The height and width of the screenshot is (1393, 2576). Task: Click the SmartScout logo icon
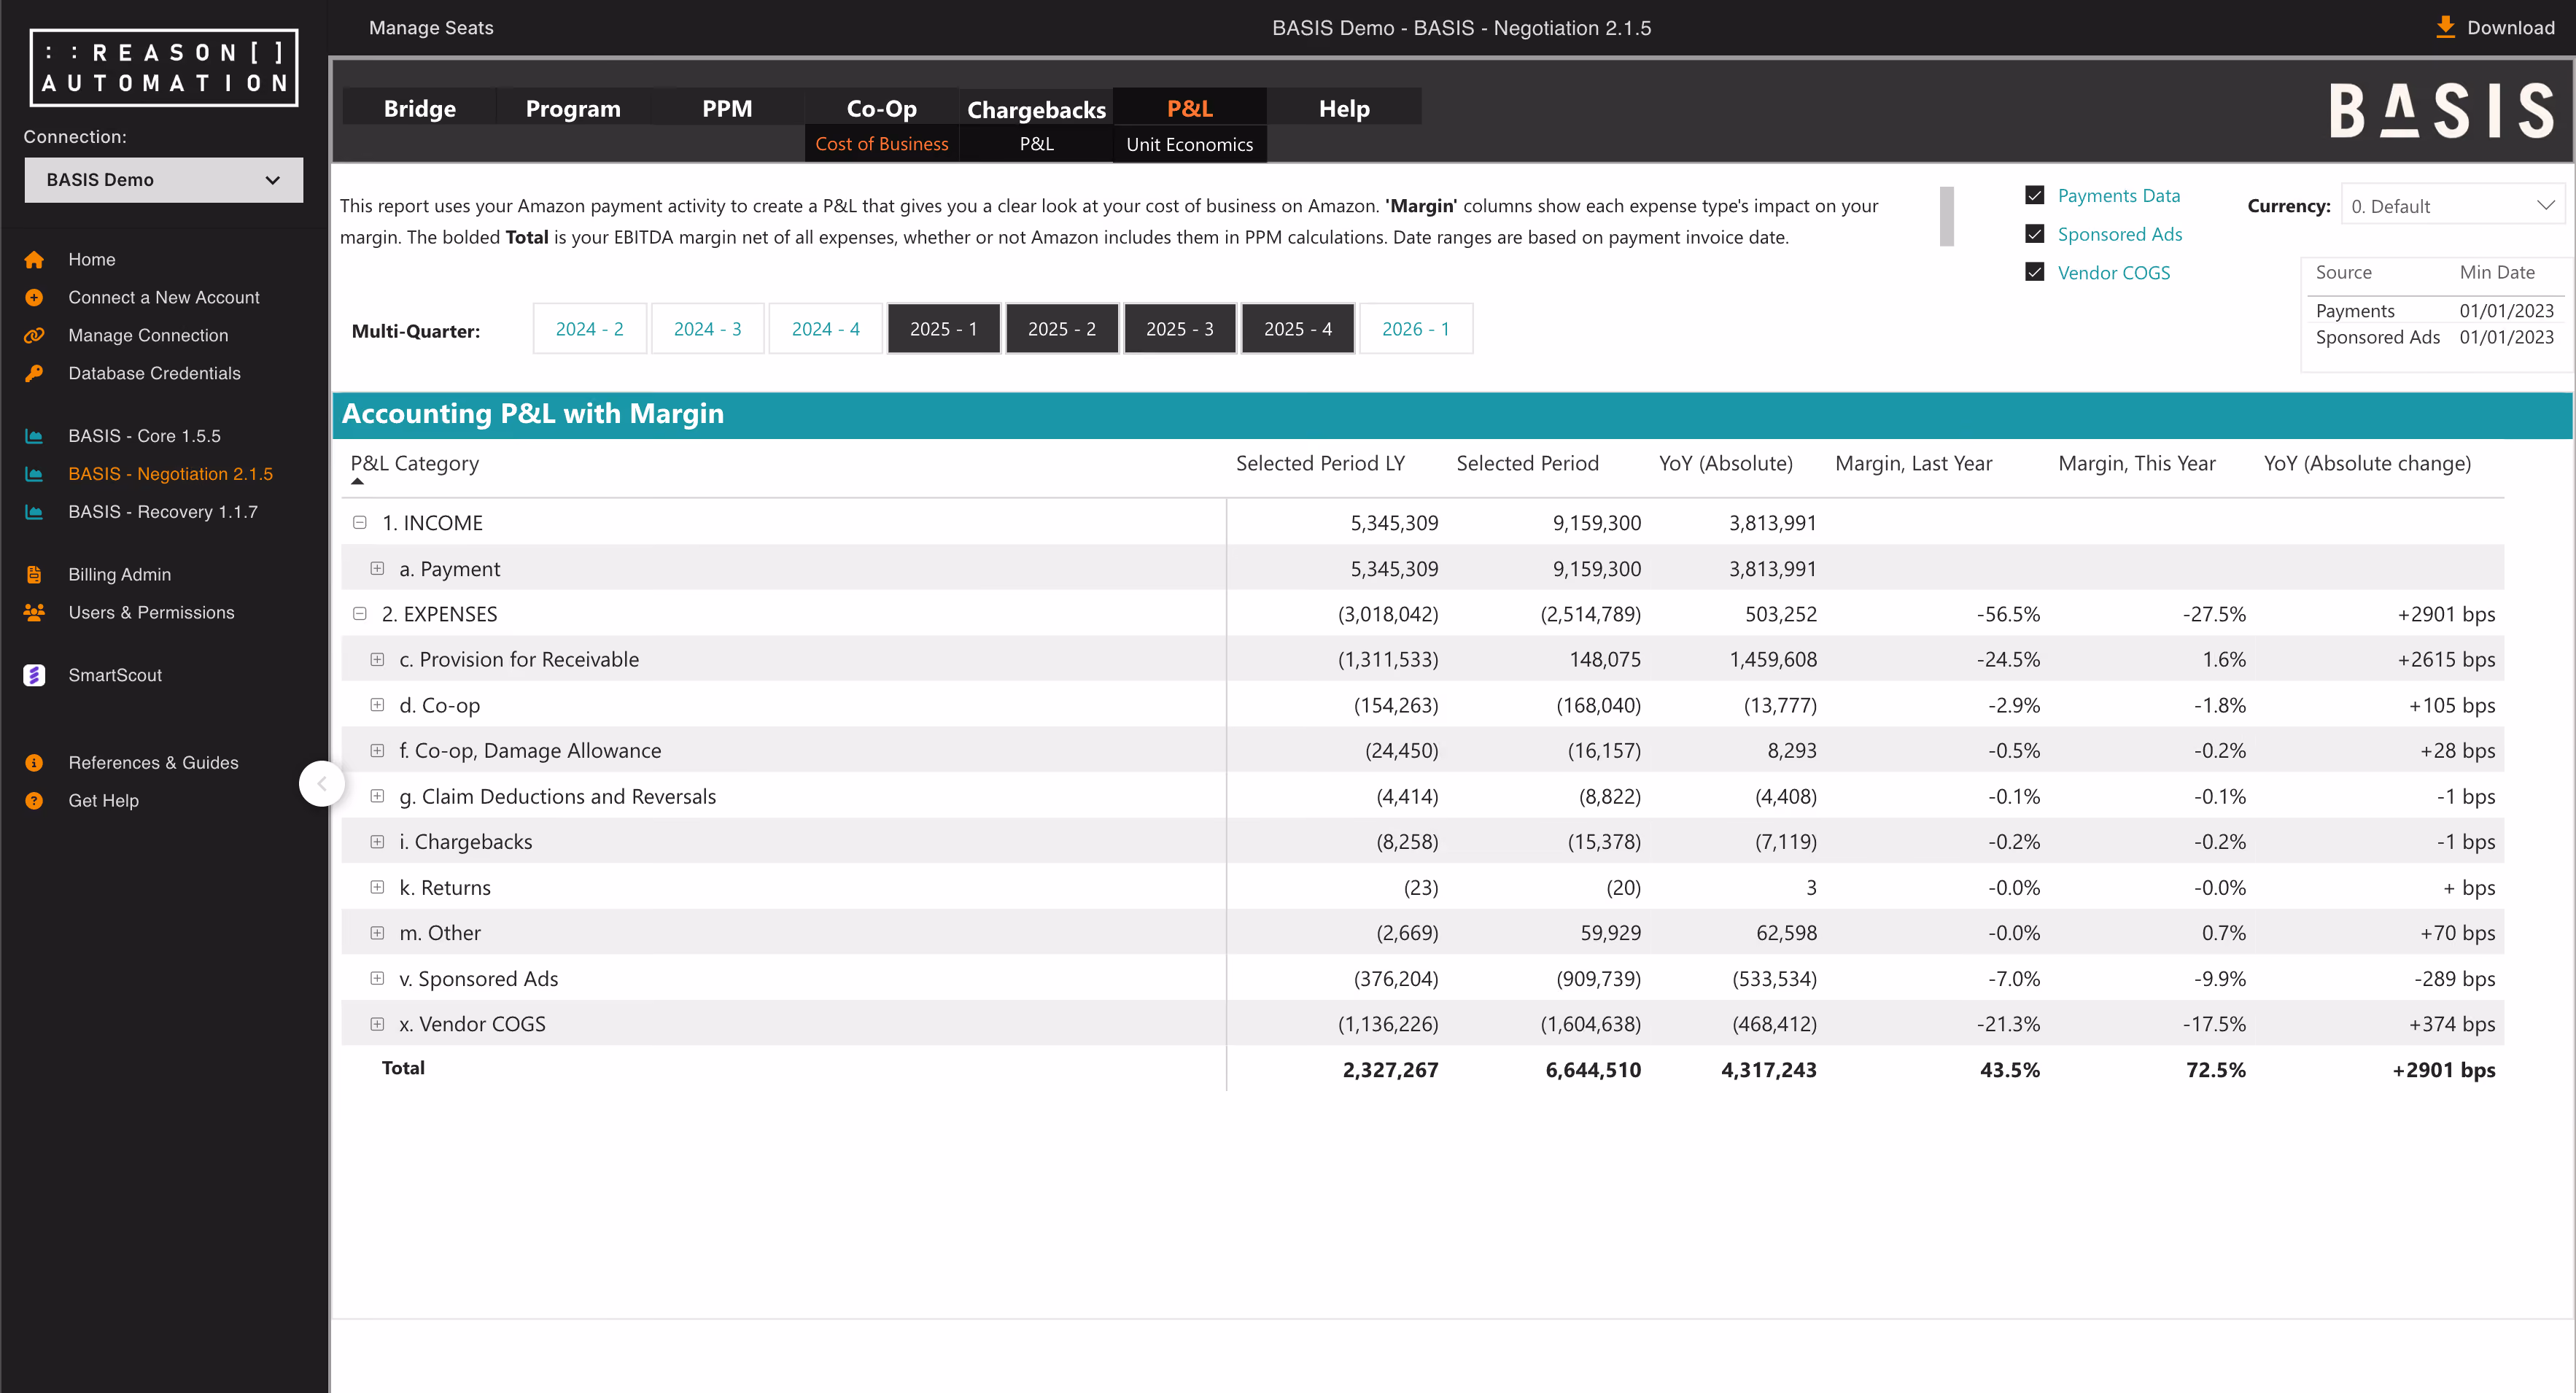(34, 676)
